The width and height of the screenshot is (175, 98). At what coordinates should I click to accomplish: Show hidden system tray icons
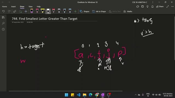pyautogui.click(x=136, y=95)
